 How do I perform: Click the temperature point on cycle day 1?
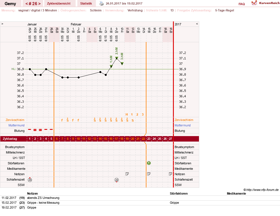tap(30, 69)
